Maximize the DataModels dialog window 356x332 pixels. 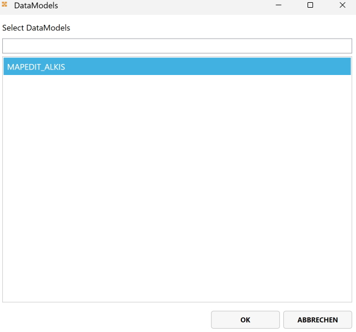(310, 6)
